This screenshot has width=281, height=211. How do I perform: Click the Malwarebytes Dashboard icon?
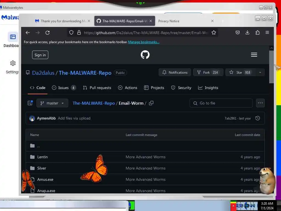(x=13, y=37)
